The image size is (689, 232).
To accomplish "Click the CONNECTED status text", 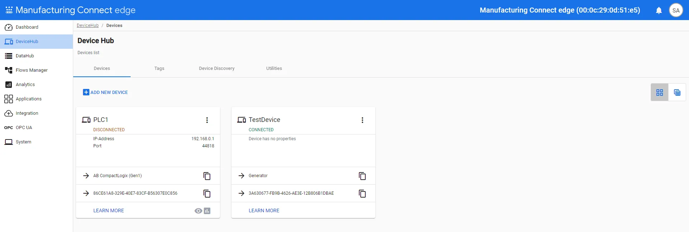I will 261,130.
